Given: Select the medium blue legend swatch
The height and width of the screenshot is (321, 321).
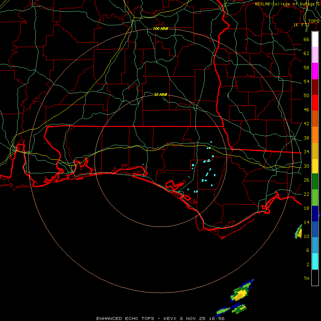Looking at the screenshot, I should (315, 229).
